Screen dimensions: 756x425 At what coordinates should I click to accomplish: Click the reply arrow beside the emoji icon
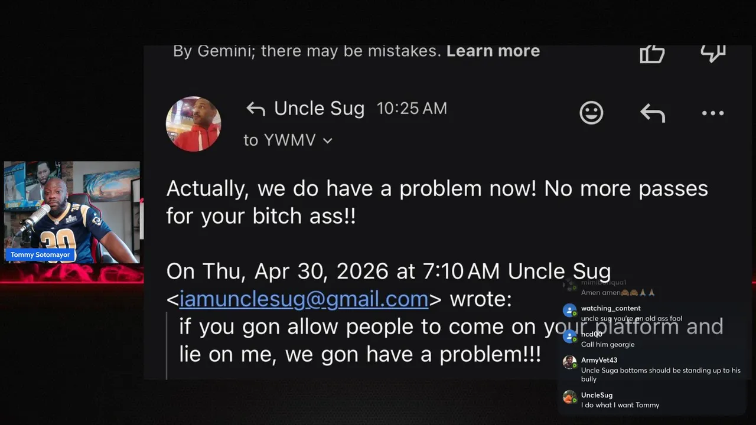coord(653,113)
